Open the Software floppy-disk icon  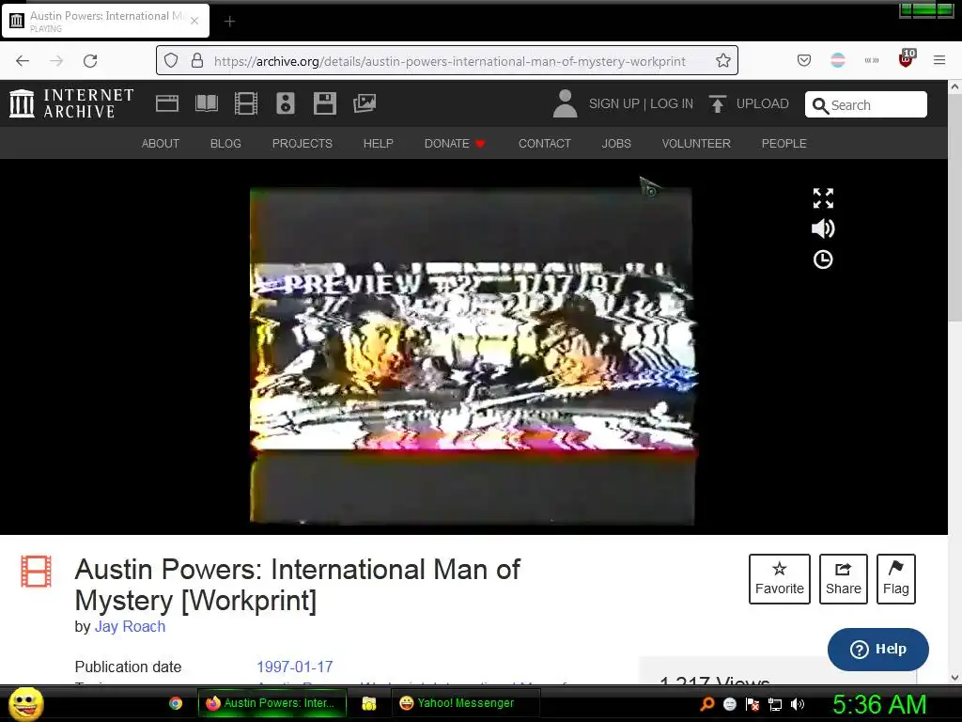click(324, 103)
